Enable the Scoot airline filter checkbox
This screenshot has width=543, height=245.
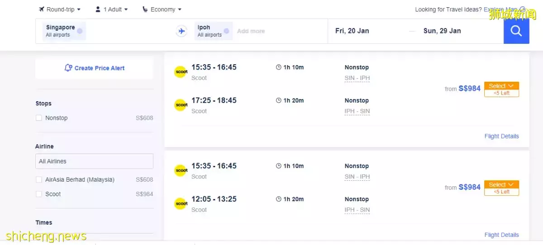tap(39, 194)
